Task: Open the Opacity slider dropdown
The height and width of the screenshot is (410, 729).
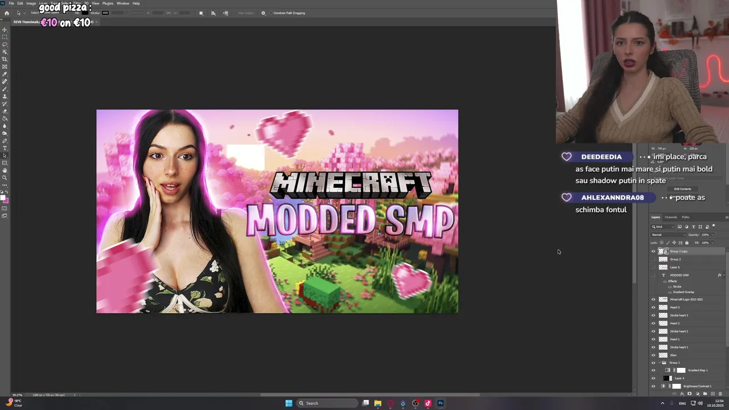Action: (712, 235)
